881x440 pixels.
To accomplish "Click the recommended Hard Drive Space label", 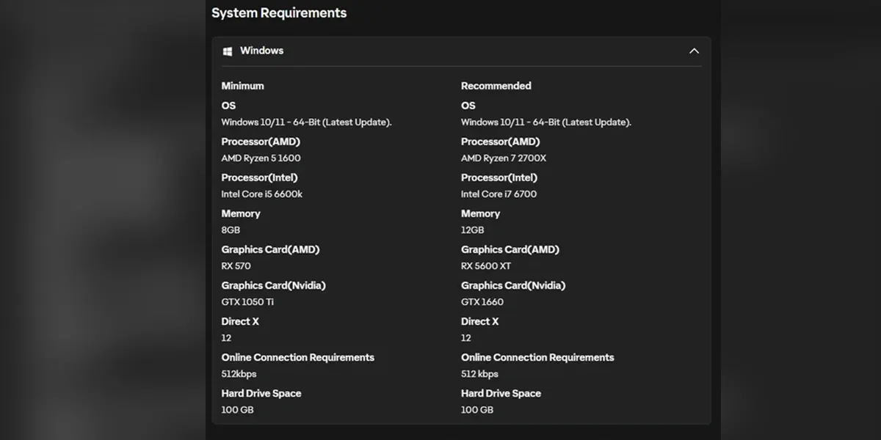I will [501, 393].
